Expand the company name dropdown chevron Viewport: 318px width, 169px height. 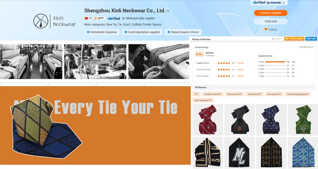point(168,11)
